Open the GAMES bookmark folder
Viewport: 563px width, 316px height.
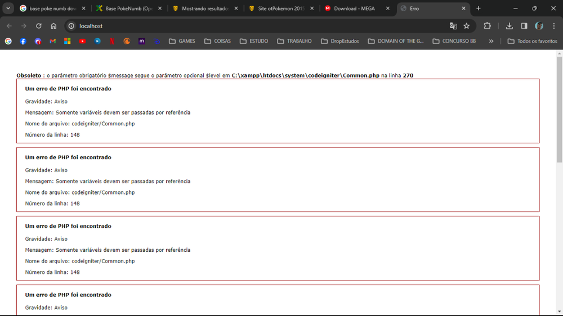tap(181, 41)
